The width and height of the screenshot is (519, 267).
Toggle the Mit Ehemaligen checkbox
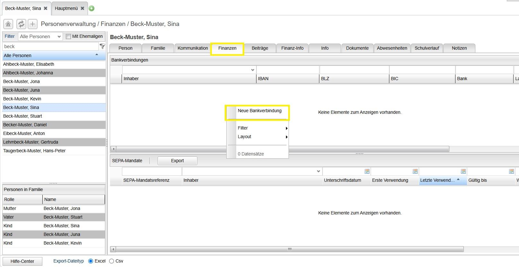click(x=68, y=37)
